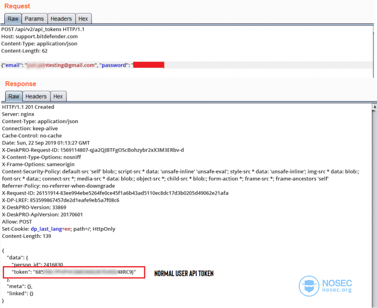Select the Request Raw tab
The height and width of the screenshot is (308, 377).
pos(13,19)
